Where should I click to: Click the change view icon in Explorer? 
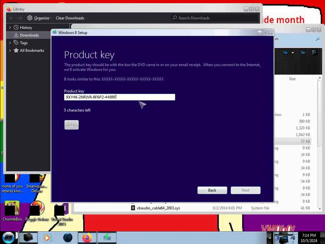286,53
